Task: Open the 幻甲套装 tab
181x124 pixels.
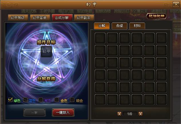Action: coord(40,17)
